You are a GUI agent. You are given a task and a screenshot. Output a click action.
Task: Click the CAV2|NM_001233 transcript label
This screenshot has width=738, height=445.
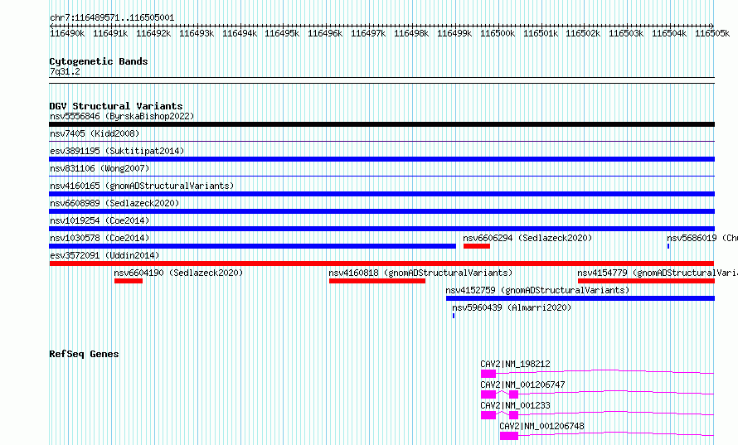pos(515,405)
